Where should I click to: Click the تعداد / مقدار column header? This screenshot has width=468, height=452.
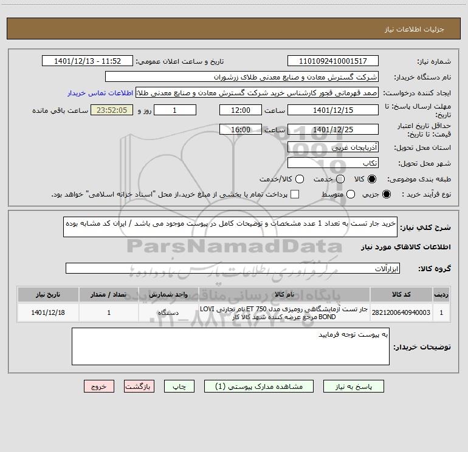click(109, 294)
